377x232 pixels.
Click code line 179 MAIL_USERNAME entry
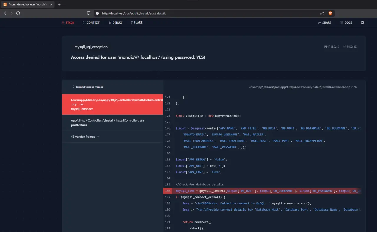click(214, 147)
